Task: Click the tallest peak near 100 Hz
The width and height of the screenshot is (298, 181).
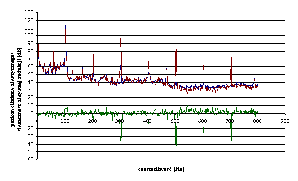Action: [x=66, y=26]
